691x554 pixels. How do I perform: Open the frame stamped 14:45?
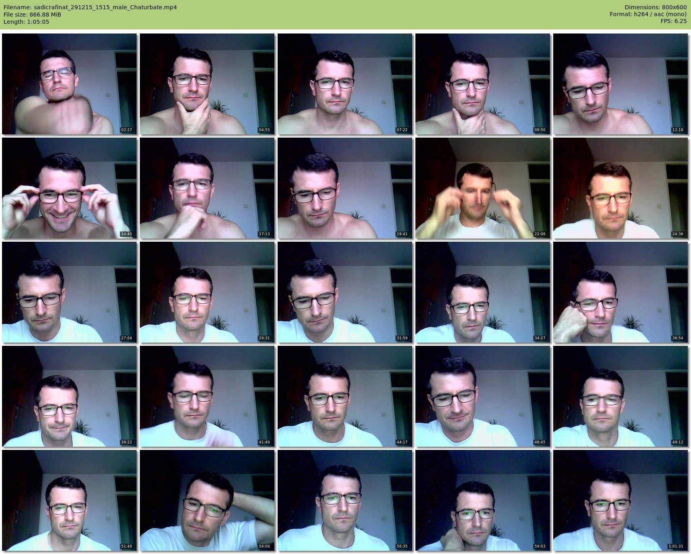tap(70, 188)
